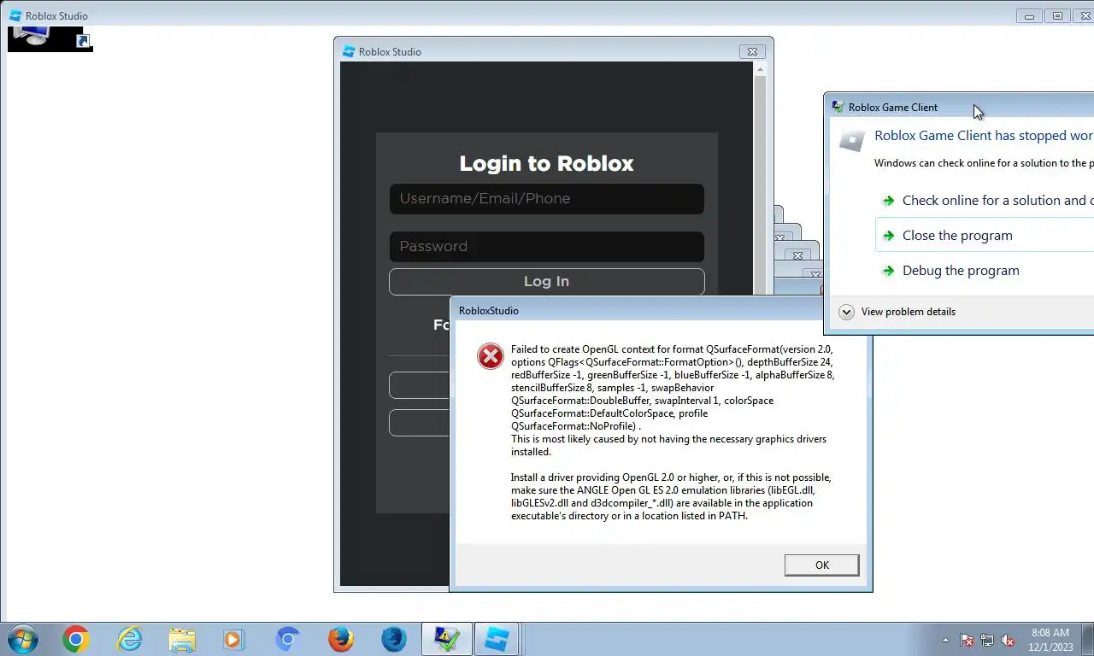The width and height of the screenshot is (1094, 656).
Task: Open the network tray icon
Action: pos(987,640)
